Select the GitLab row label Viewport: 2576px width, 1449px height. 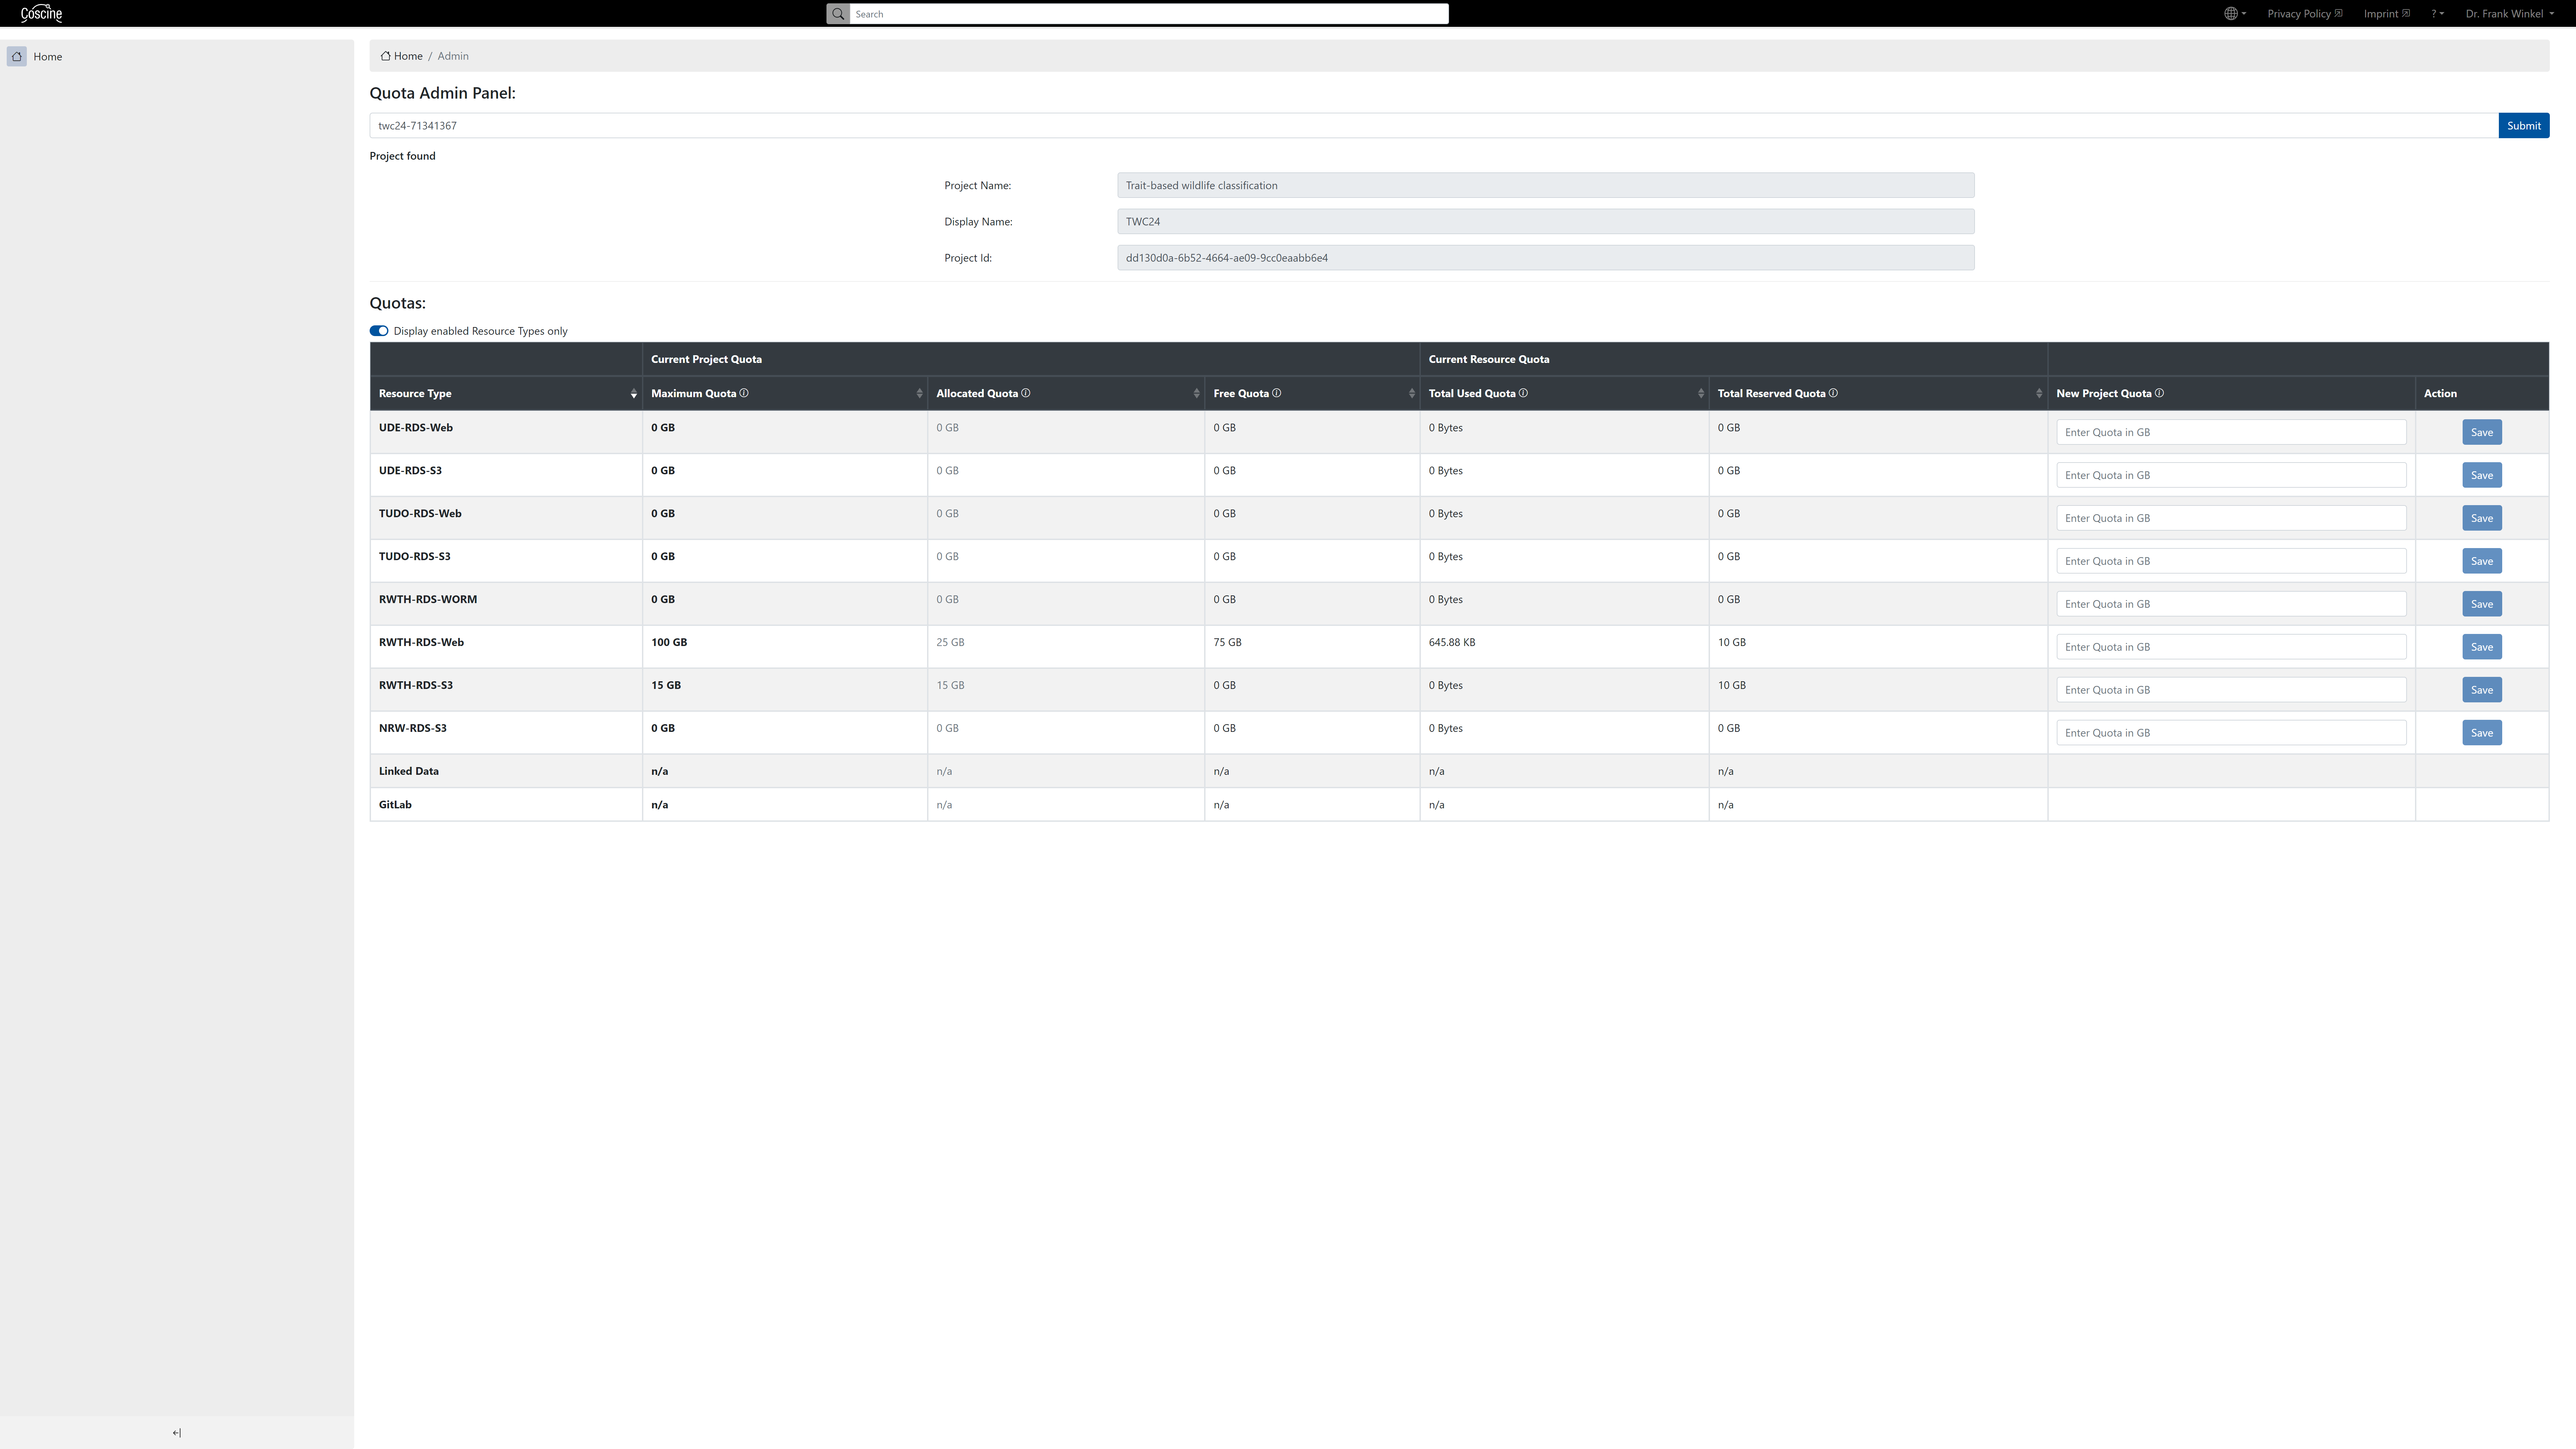395,805
